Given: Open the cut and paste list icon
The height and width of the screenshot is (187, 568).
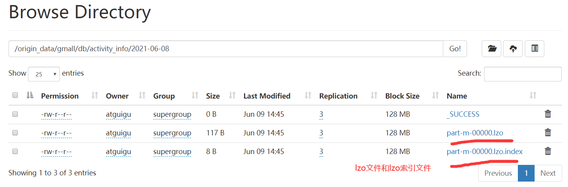Looking at the screenshot, I should tap(535, 49).
